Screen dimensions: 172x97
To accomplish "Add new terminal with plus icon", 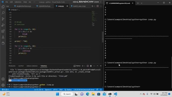I will point(83,66).
